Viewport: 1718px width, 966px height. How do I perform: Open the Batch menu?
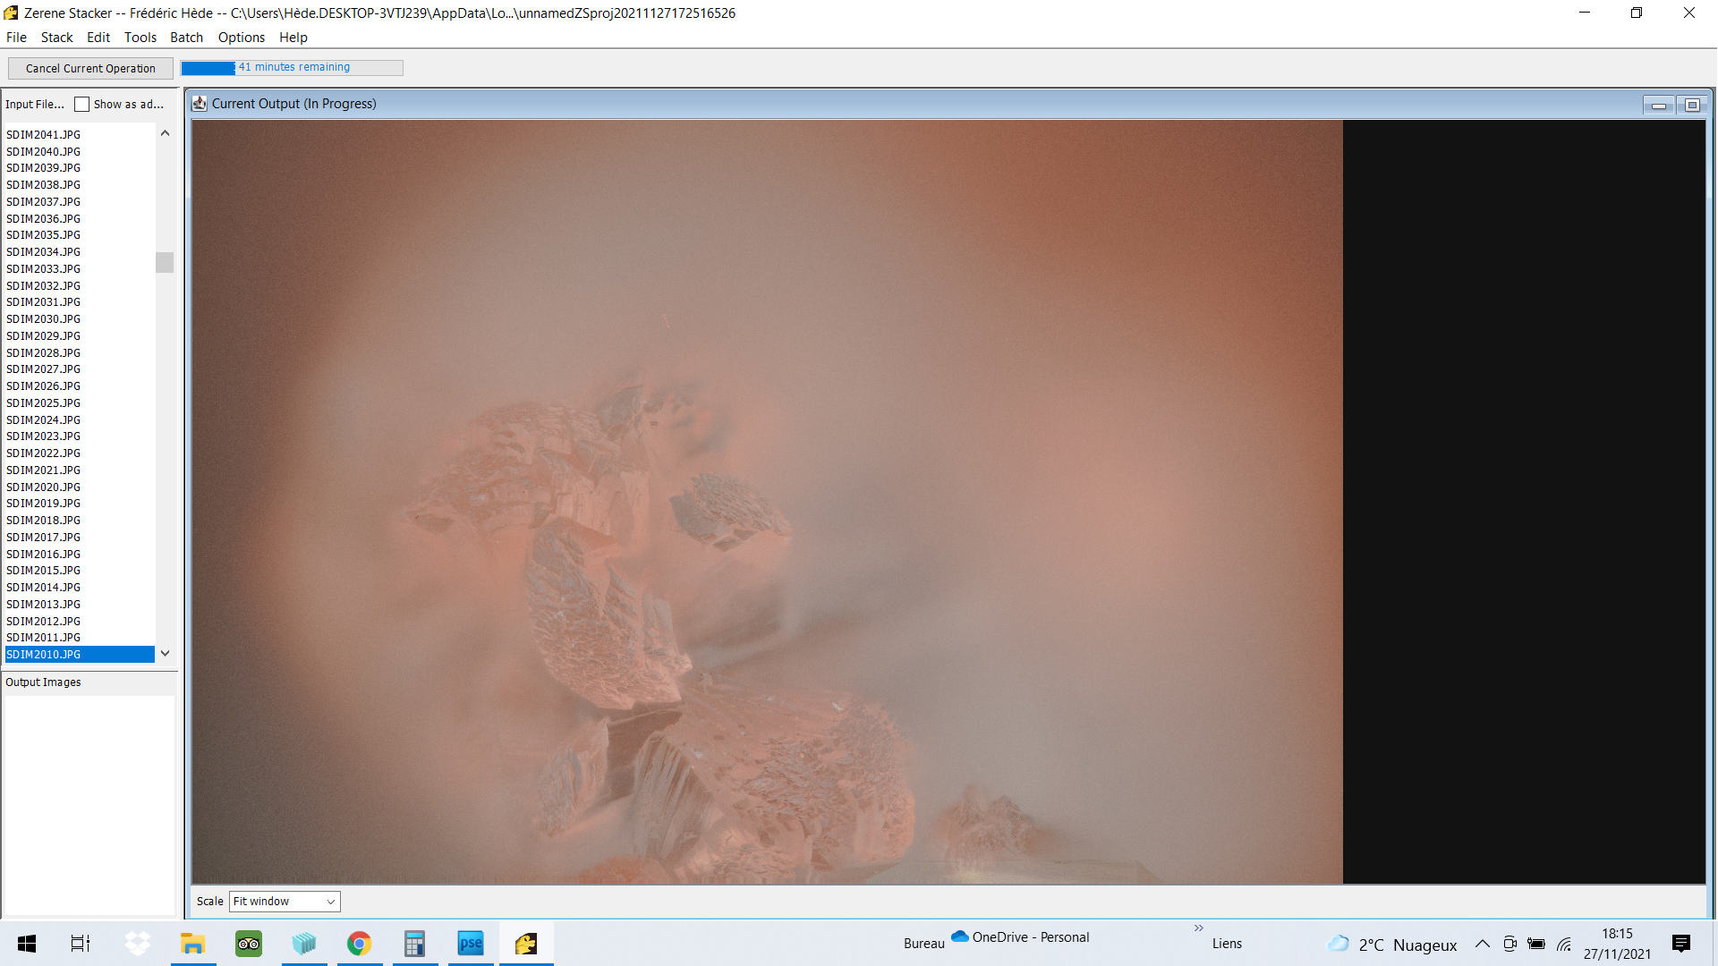tap(187, 38)
